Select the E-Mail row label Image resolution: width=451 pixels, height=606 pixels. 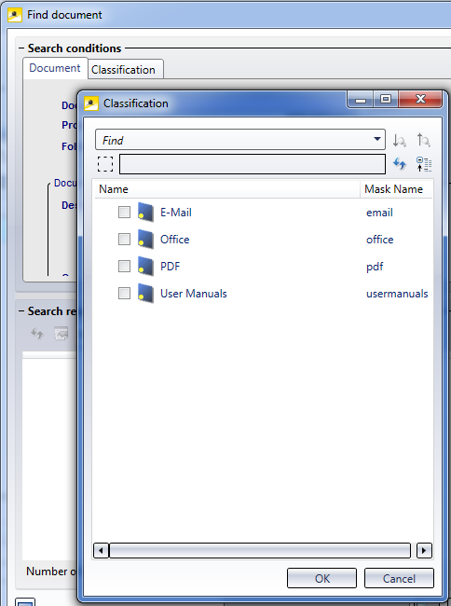[x=176, y=213]
